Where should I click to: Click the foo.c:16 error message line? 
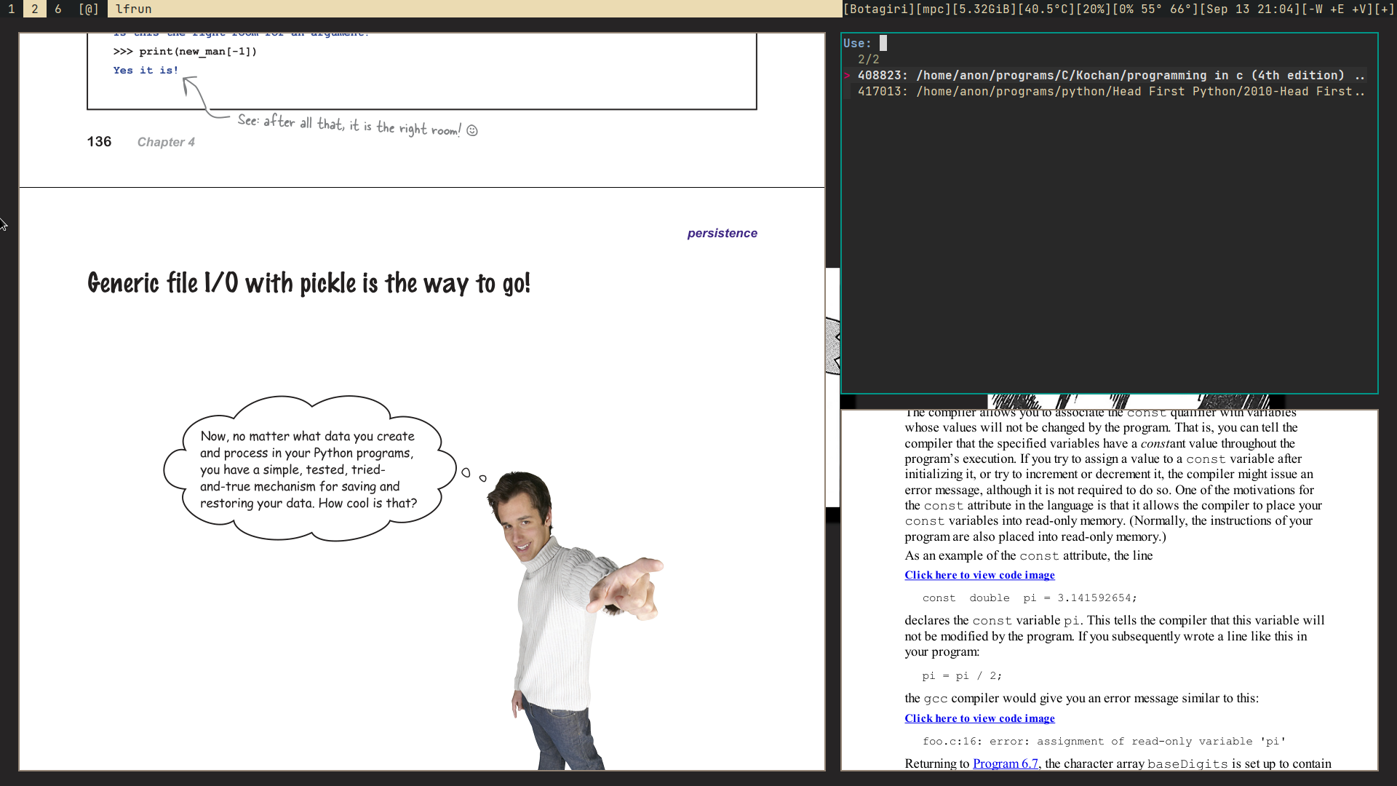(1104, 741)
